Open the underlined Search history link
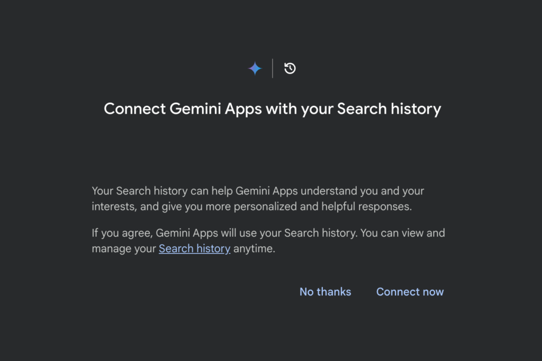The image size is (542, 361). tap(194, 248)
